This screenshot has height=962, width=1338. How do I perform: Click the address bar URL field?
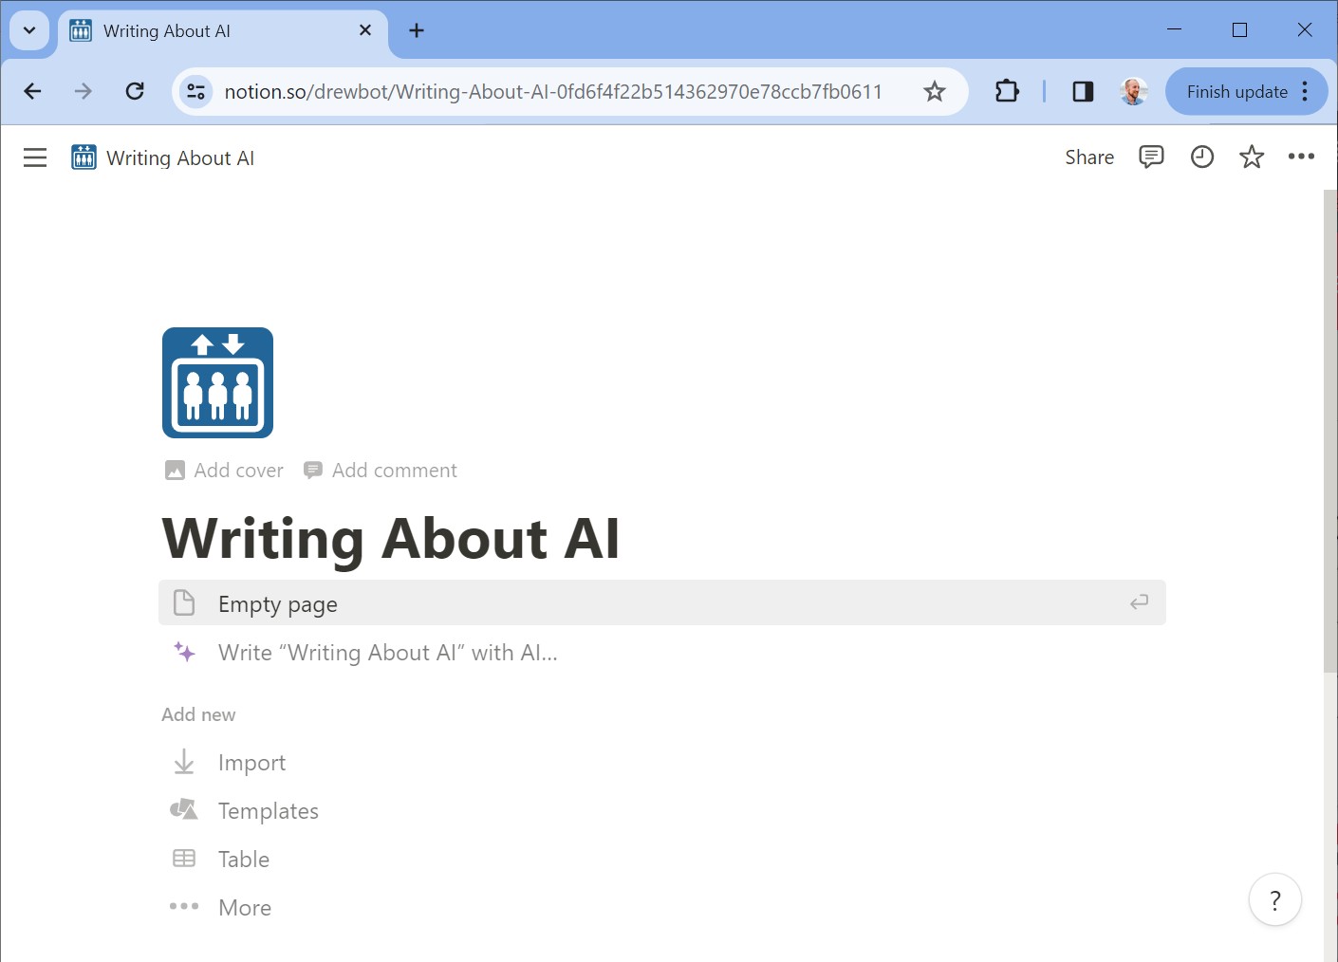553,91
